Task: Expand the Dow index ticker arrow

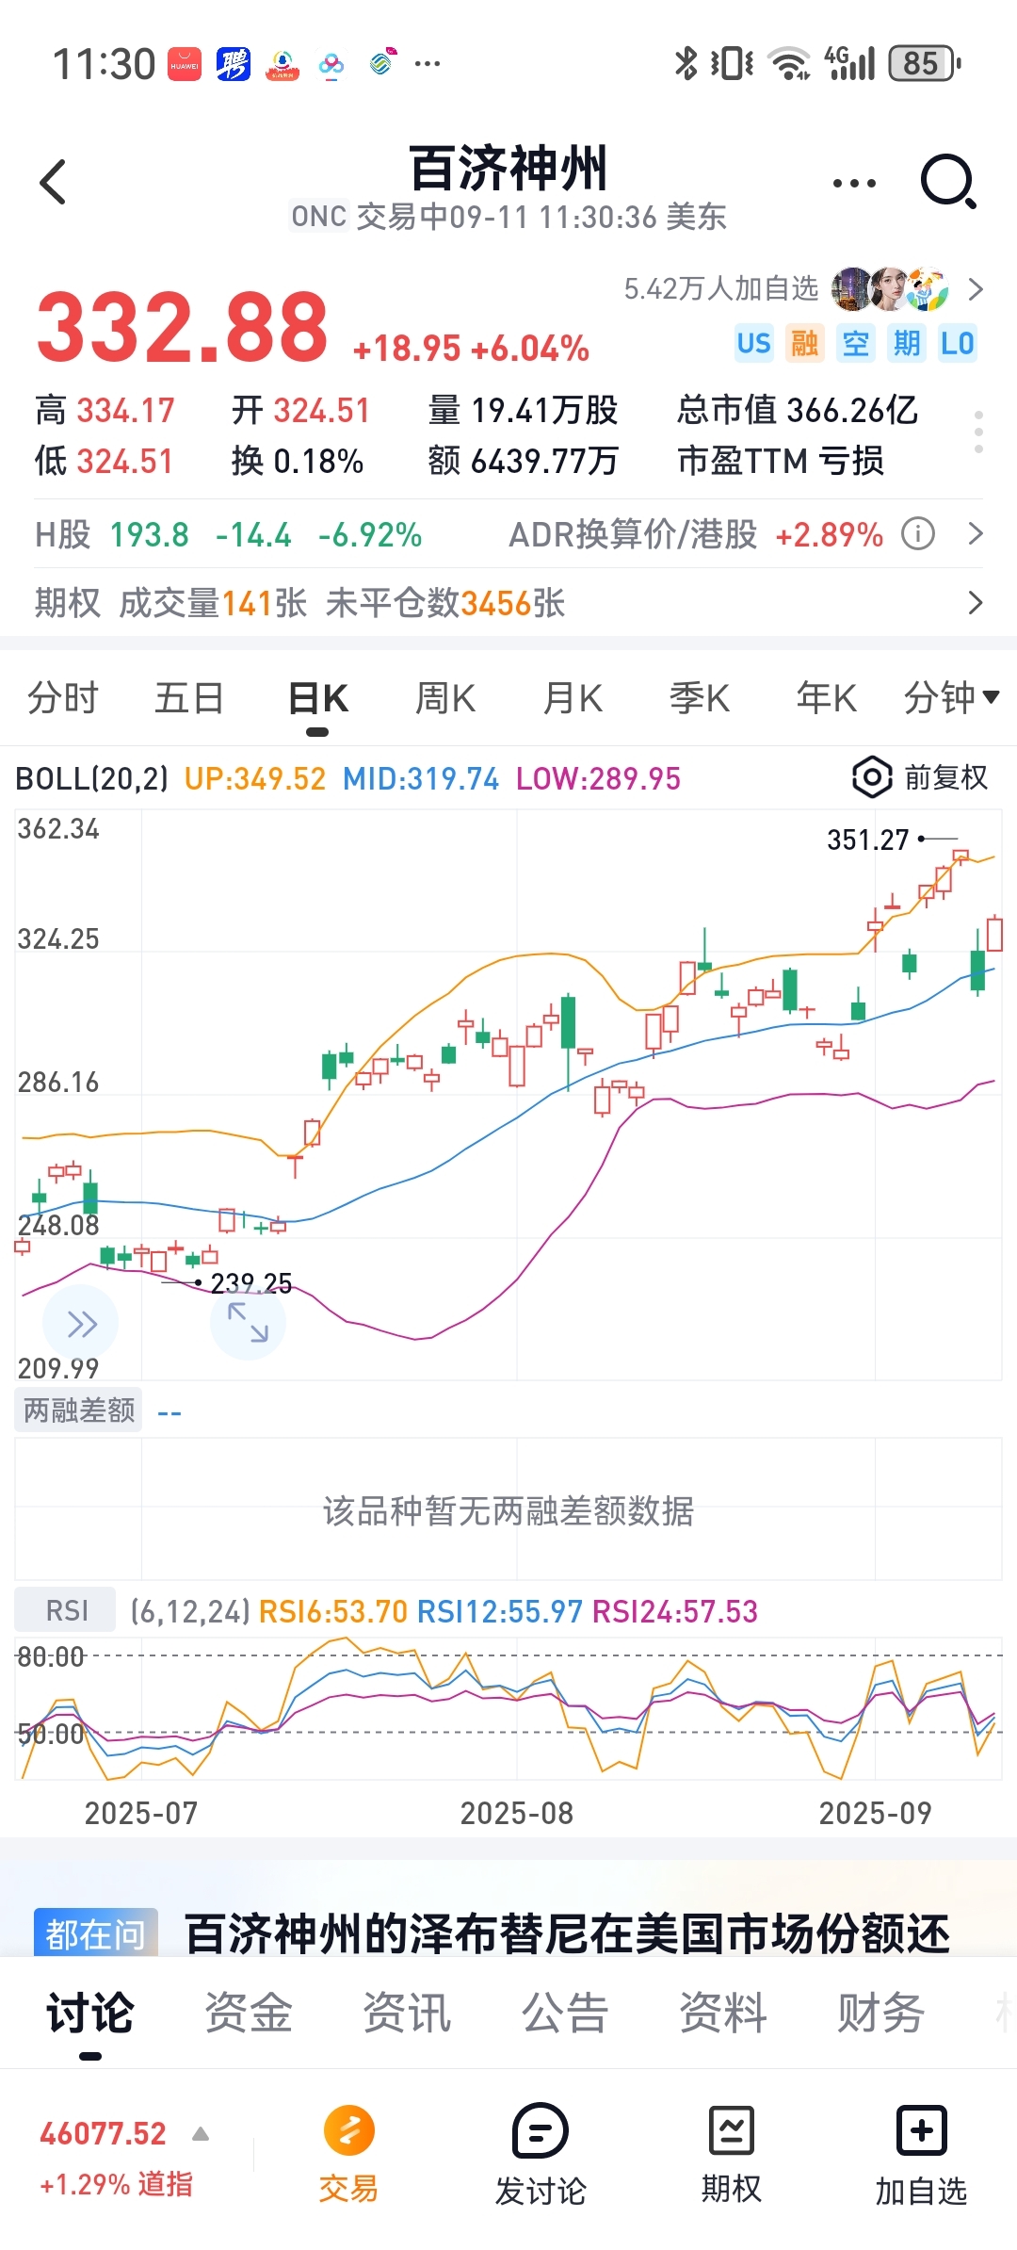Action: [x=201, y=2133]
